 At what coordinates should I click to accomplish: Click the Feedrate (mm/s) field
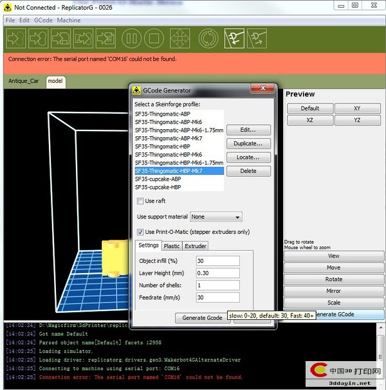[x=218, y=297]
